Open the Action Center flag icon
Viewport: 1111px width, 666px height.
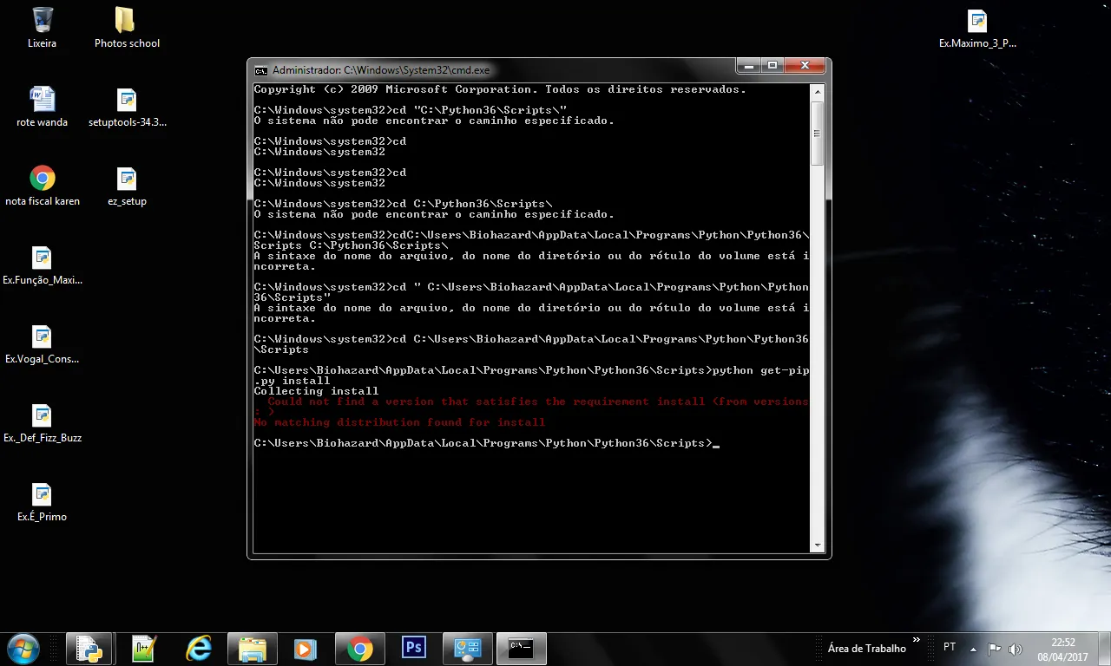coord(995,649)
